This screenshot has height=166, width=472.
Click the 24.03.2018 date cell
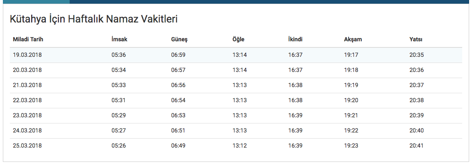pos(27,130)
